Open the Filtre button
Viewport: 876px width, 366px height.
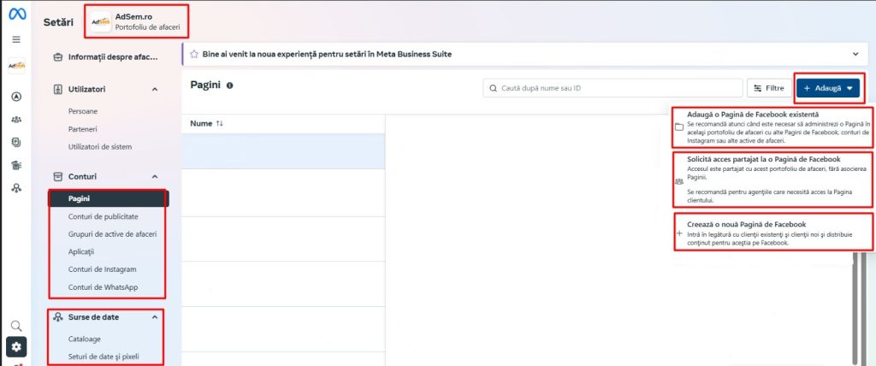769,88
